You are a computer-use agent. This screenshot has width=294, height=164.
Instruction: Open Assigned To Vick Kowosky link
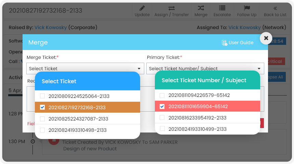244,27
